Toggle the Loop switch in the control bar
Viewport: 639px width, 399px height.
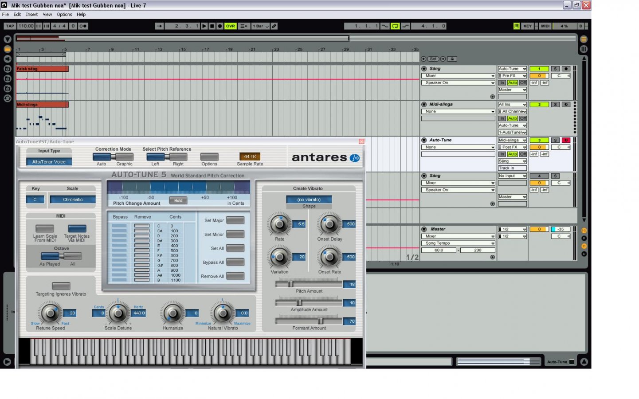395,26
